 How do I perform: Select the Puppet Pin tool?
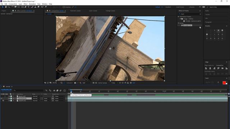[x=46, y=7]
